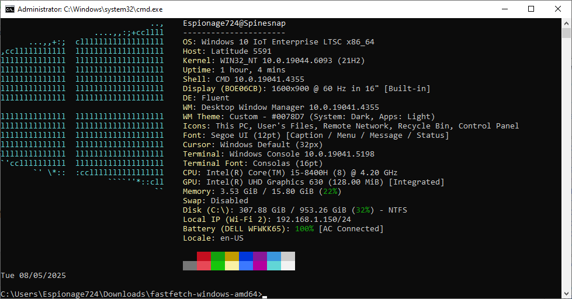Click the green '100%' battery value
The width and height of the screenshot is (572, 299).
pyautogui.click(x=304, y=229)
